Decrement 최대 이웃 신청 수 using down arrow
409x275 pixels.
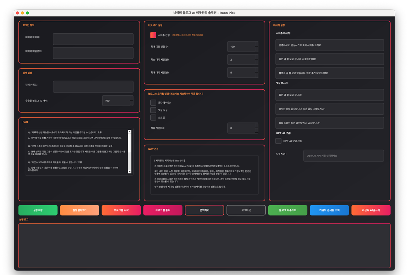point(256,49)
